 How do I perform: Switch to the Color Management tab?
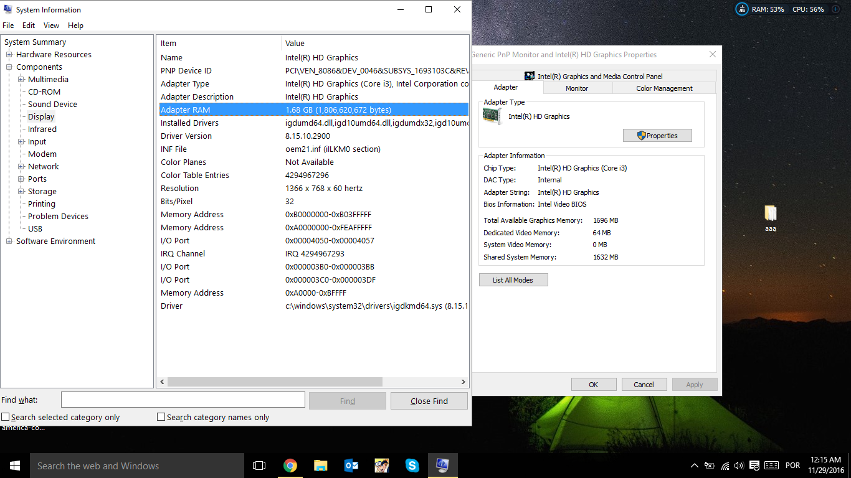click(x=664, y=88)
